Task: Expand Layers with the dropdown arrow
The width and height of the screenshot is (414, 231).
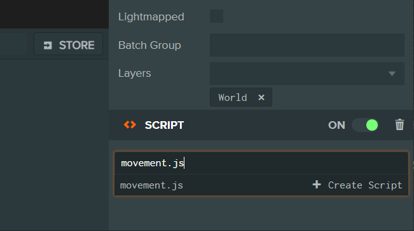Action: (392, 74)
